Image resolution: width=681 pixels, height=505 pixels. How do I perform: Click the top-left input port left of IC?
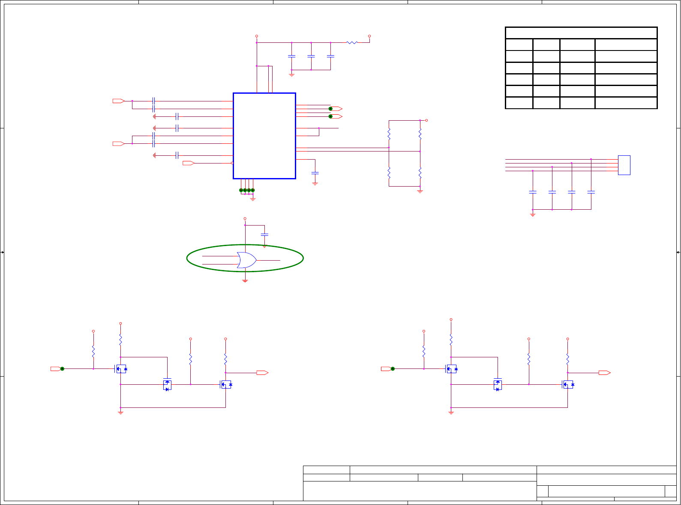pyautogui.click(x=119, y=101)
